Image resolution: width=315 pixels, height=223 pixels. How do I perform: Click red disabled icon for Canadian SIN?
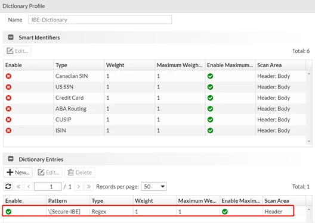8,76
